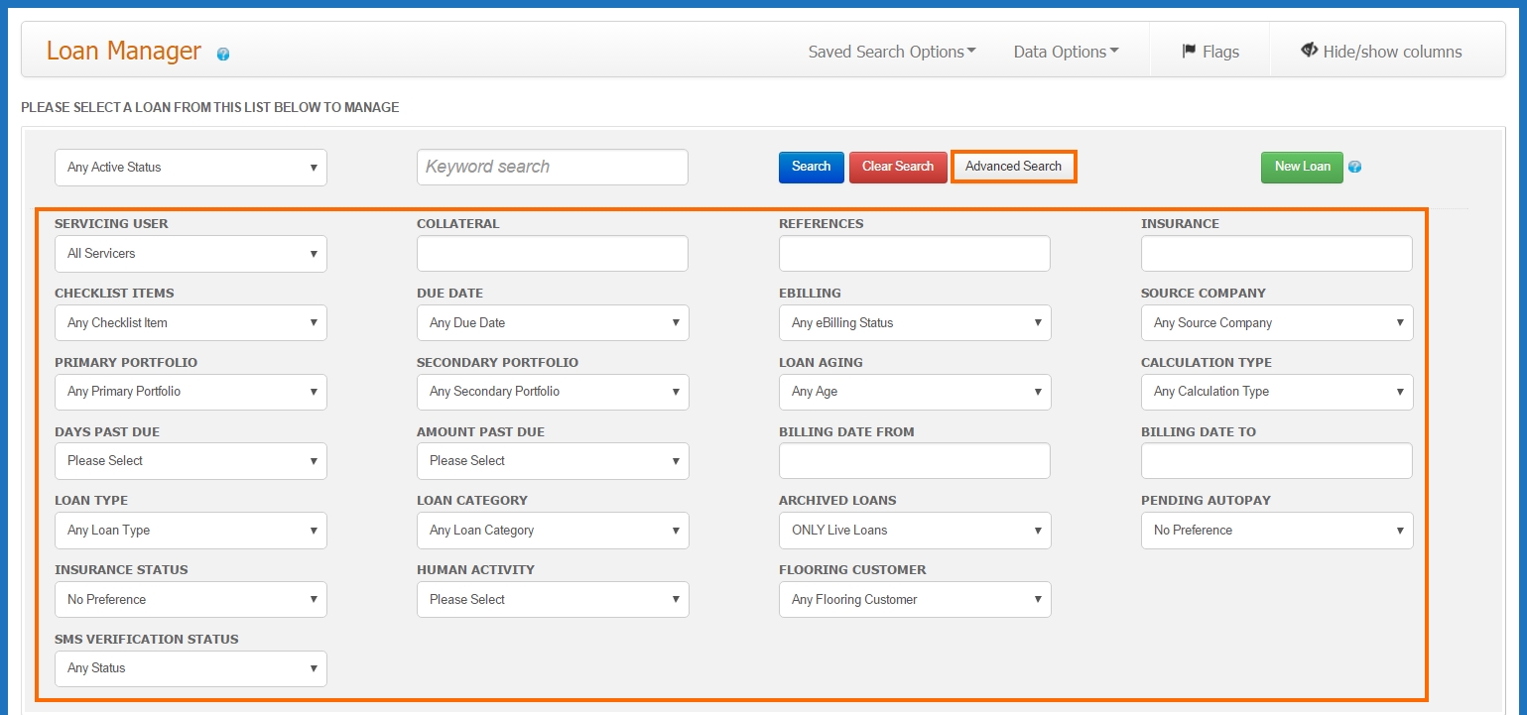Create a New Loan

click(1301, 167)
